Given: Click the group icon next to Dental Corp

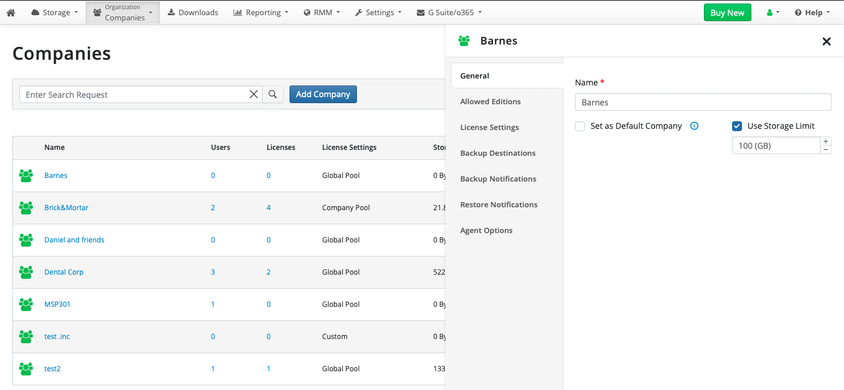Looking at the screenshot, I should point(26,272).
